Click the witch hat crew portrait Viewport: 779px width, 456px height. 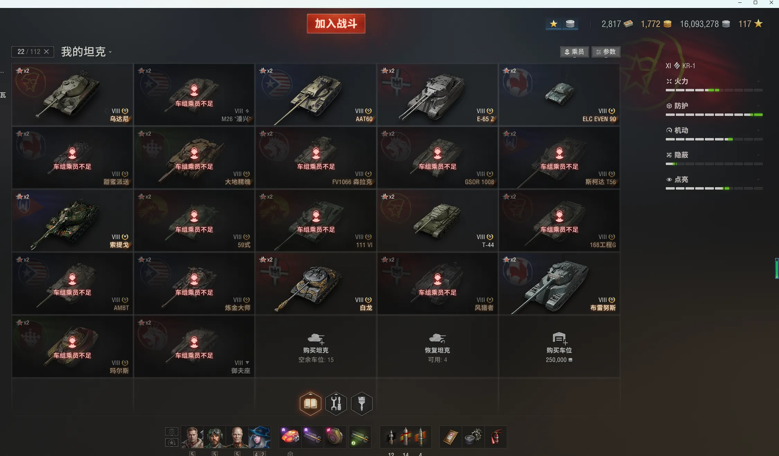tap(259, 437)
